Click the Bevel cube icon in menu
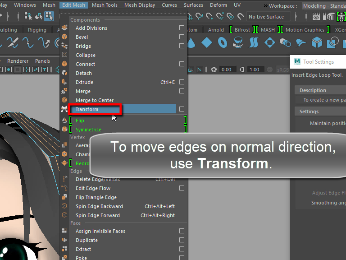The width and height of the screenshot is (346, 260). [x=64, y=37]
